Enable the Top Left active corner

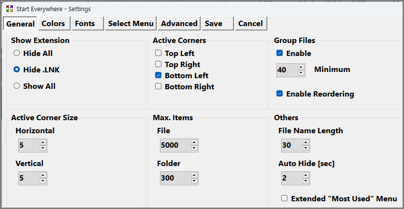click(x=158, y=54)
